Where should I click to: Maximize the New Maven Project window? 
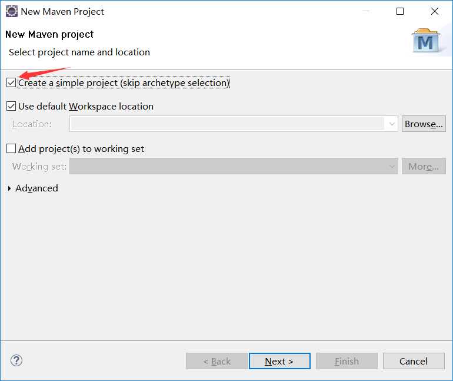coord(400,11)
